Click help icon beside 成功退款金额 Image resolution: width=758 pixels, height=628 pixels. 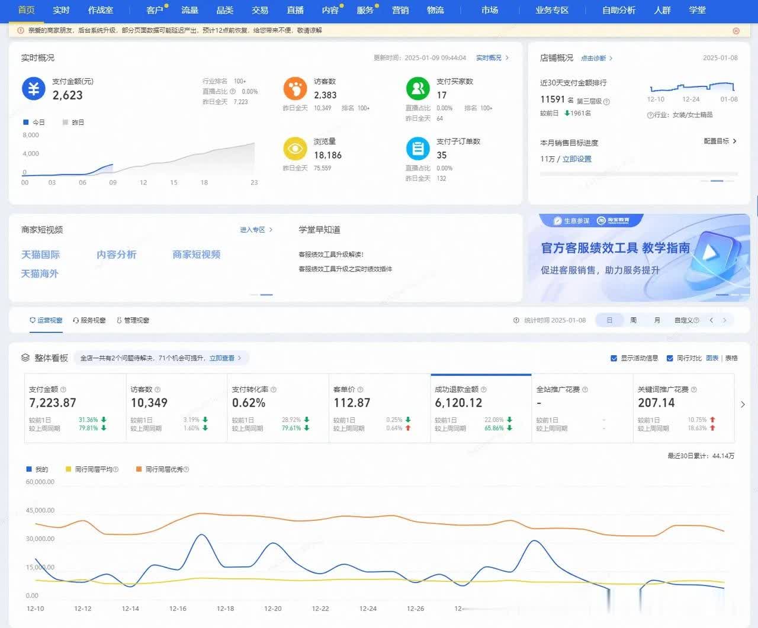[x=484, y=389]
